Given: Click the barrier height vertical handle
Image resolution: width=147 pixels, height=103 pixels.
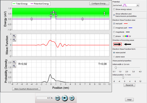Looking at the screenshot, I should click(x=53, y=12).
